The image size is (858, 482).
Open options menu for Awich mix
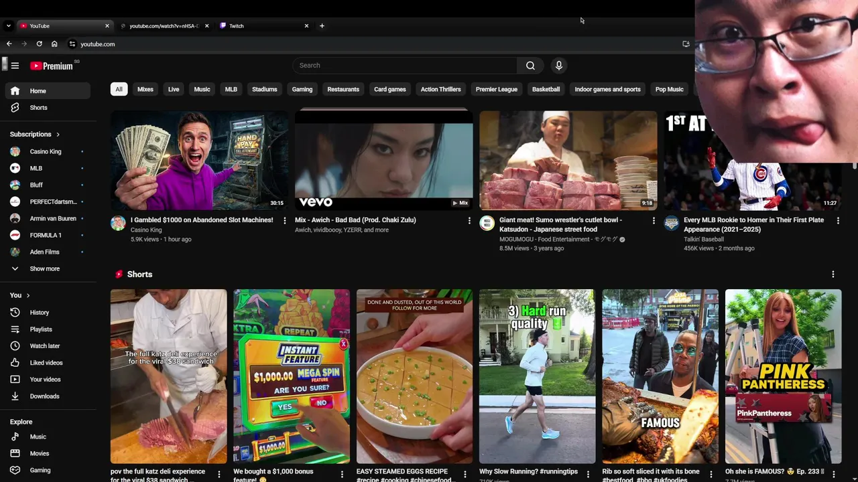click(469, 220)
